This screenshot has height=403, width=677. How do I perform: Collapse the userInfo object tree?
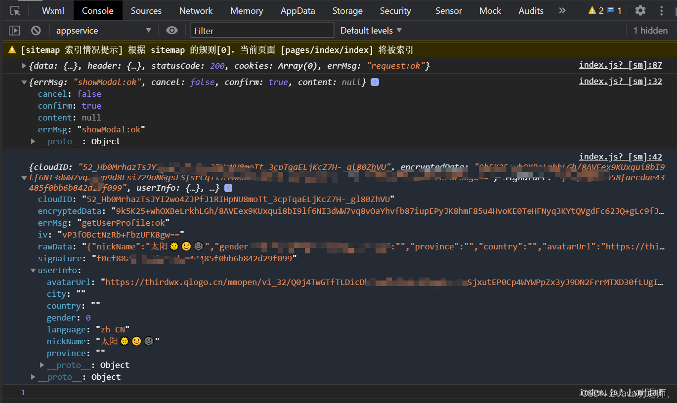tap(33, 270)
